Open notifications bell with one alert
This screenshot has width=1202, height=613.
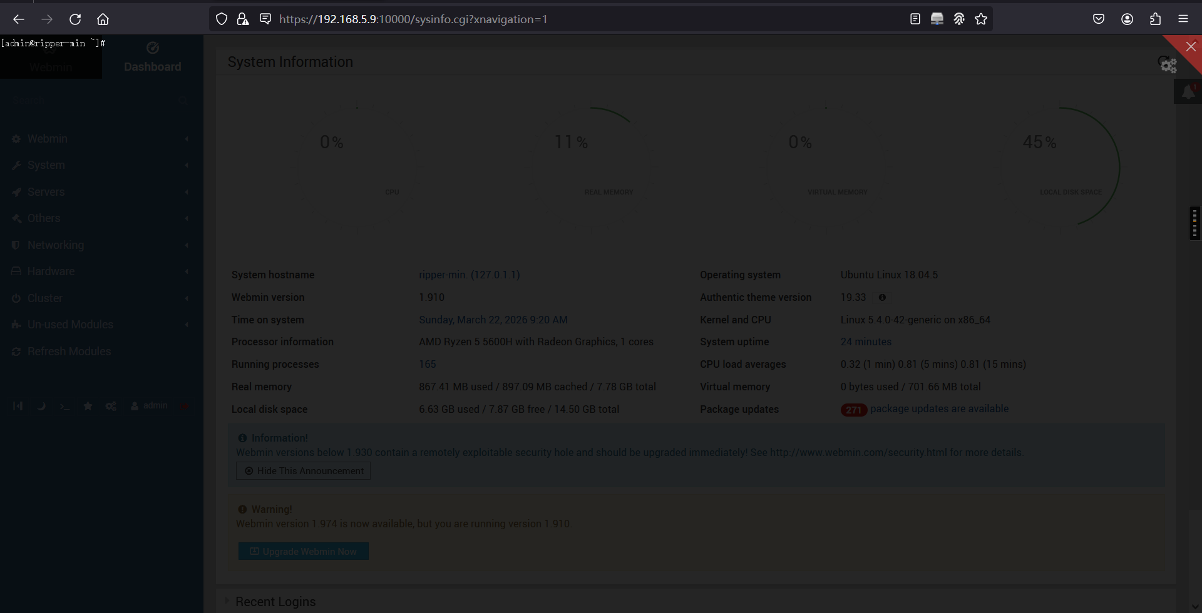click(1188, 92)
